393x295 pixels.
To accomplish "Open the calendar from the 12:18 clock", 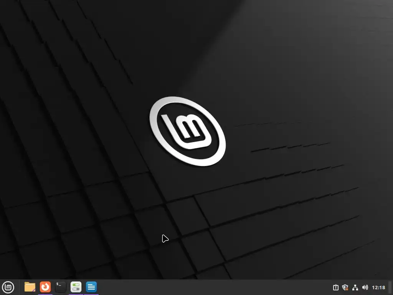I will click(x=378, y=287).
